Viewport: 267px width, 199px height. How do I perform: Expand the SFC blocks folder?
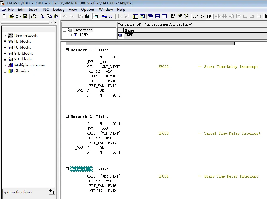point(5,59)
